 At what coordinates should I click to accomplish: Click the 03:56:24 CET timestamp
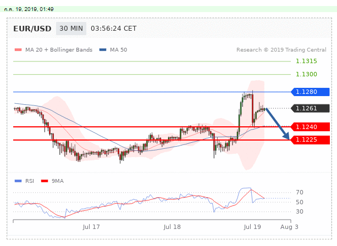pos(113,29)
